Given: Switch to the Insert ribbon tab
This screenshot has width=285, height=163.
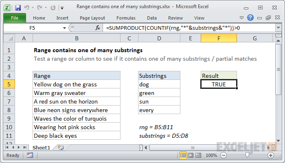Looking at the screenshot, I should pyautogui.click(x=62, y=18).
